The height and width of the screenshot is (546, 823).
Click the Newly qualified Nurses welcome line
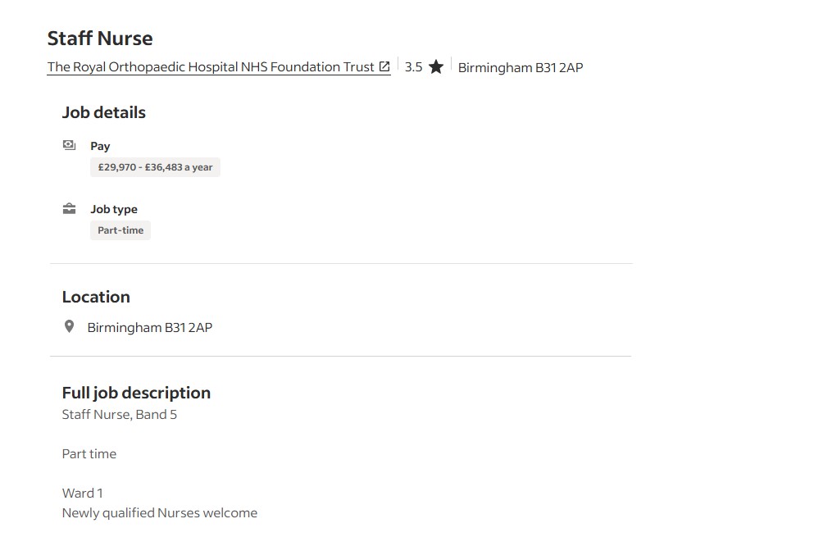[160, 513]
